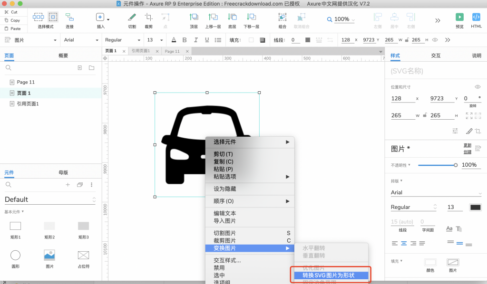Select 引用页面1 in the page tree
487x284 pixels.
point(28,104)
